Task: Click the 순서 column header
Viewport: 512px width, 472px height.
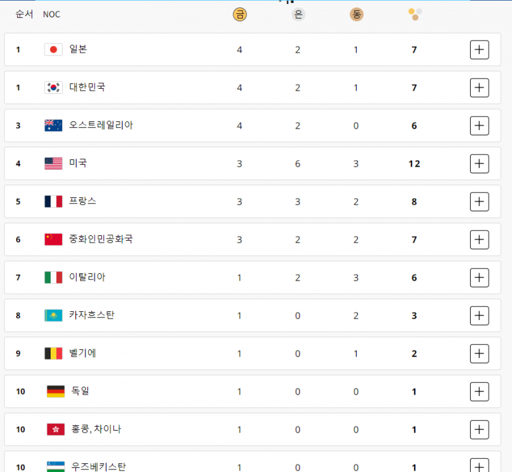Action: pos(25,14)
